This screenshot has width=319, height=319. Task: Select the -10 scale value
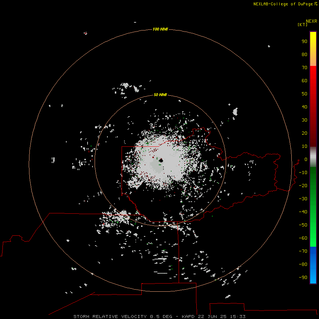(x=303, y=173)
